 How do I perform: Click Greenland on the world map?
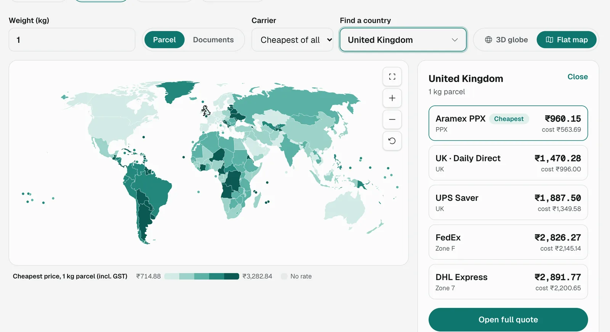click(x=176, y=91)
